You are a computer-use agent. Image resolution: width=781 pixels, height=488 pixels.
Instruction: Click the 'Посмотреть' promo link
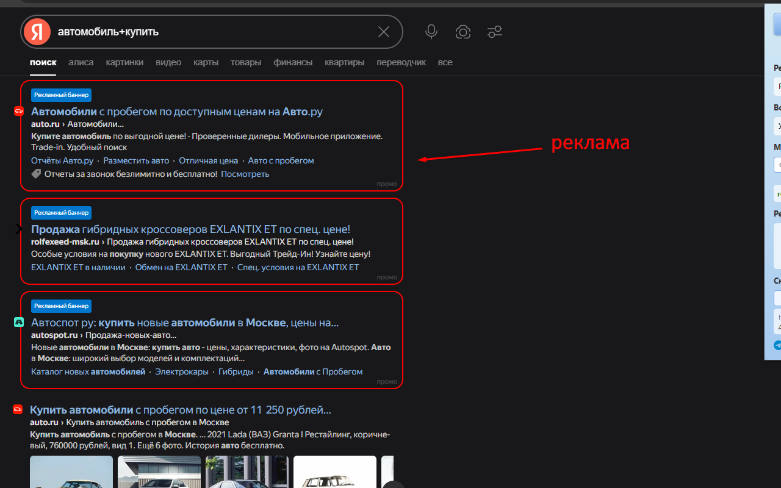click(245, 174)
